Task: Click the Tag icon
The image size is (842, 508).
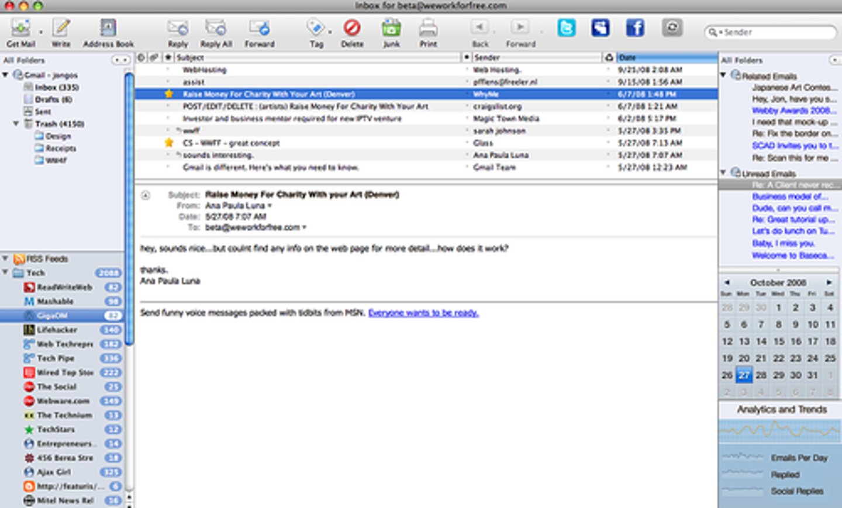Action: tap(315, 28)
